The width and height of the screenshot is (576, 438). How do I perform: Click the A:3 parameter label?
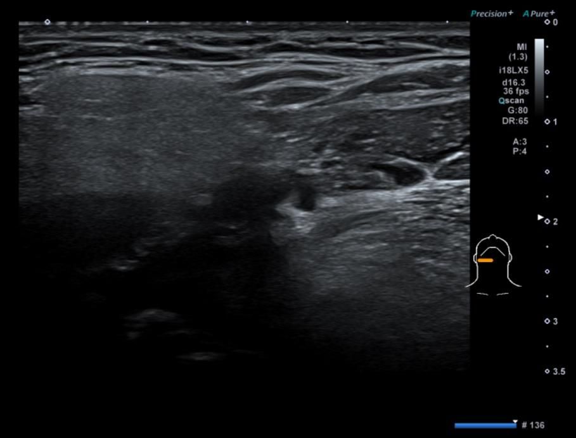(520, 142)
